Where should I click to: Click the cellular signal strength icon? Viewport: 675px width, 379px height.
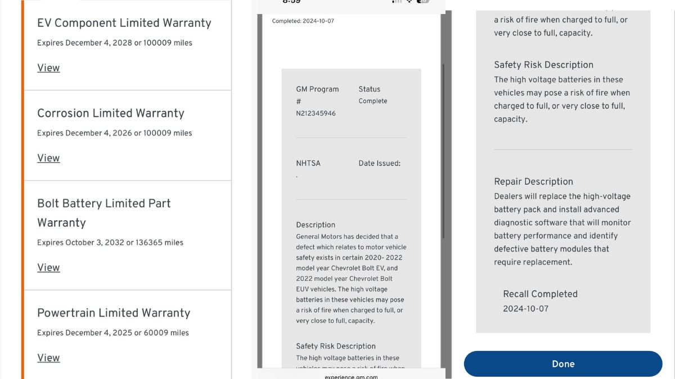click(x=397, y=2)
